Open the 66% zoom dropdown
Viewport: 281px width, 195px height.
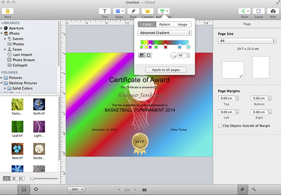coord(76,189)
